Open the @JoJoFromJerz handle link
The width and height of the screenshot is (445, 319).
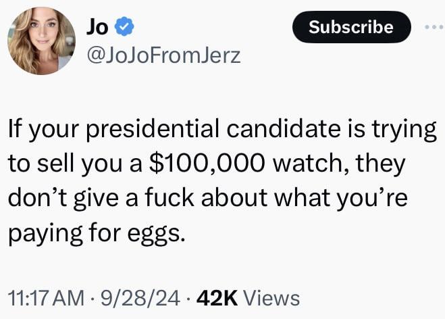point(163,57)
